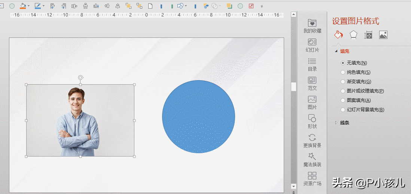Select the man portrait picture on slide
Viewport: 411px width, 194px height.
click(x=80, y=120)
